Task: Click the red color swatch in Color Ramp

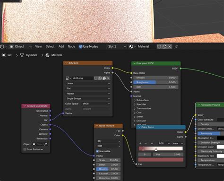Action: [x=161, y=160]
